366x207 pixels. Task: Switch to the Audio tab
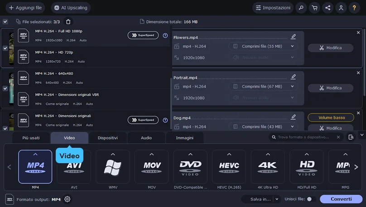(146, 138)
